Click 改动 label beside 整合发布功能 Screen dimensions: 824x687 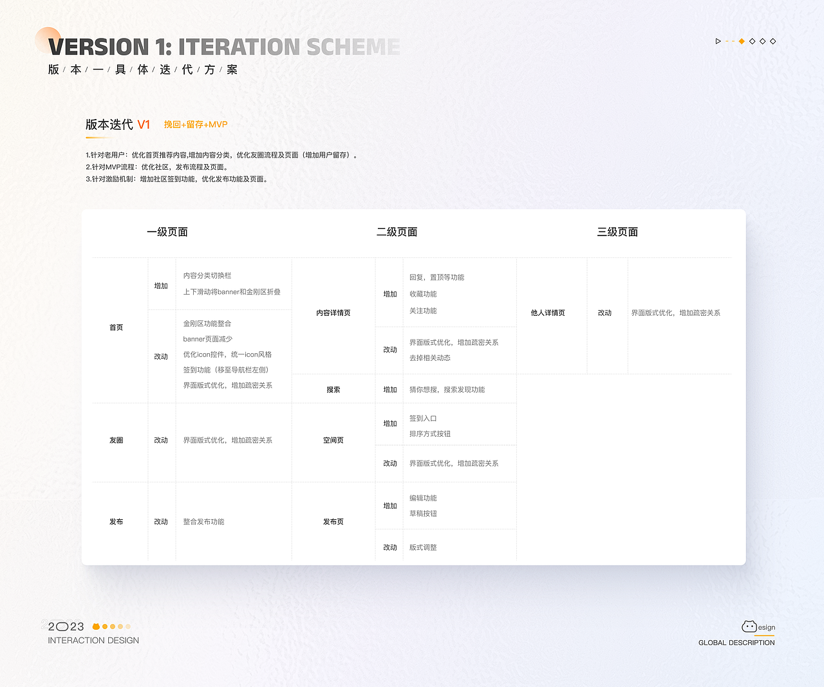[161, 522]
